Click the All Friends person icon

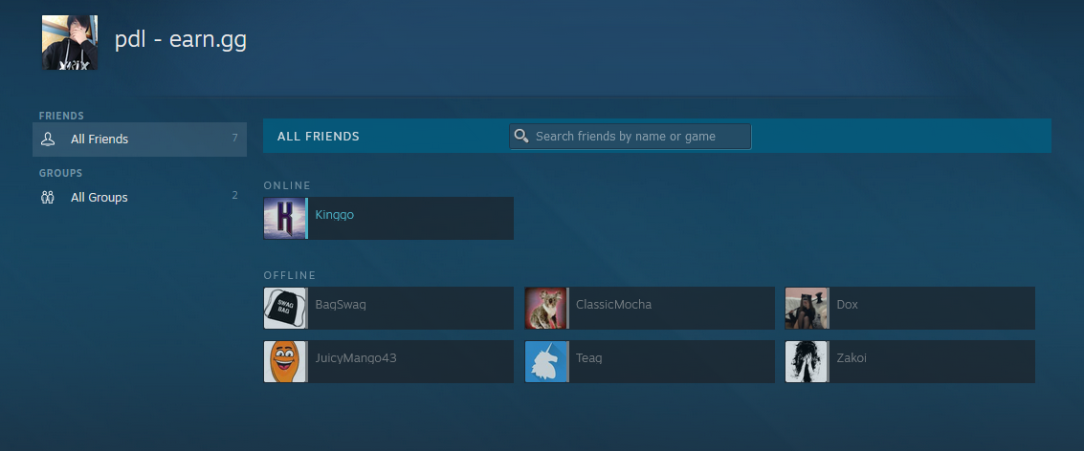click(x=48, y=139)
